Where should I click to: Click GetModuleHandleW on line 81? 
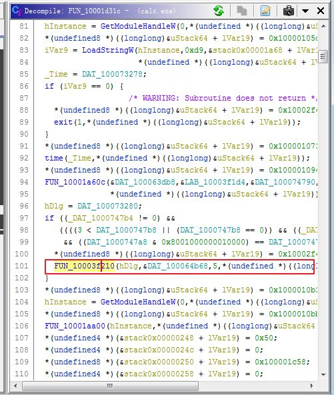click(x=138, y=26)
